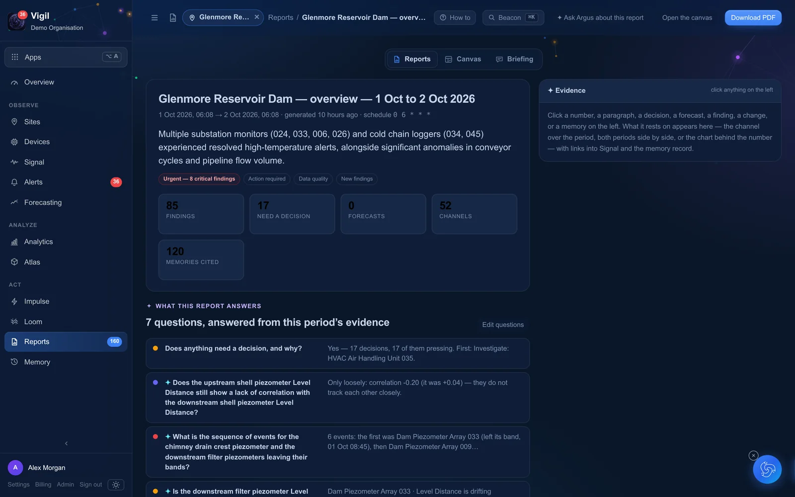Switch to the Briefing tab
This screenshot has width=795, height=497.
(x=515, y=59)
